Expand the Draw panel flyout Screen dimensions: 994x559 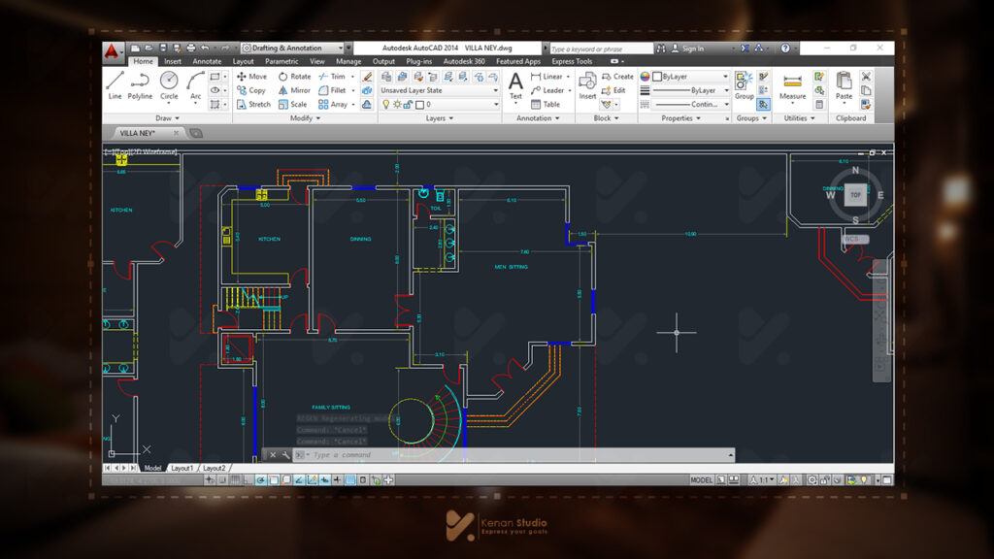coord(169,118)
